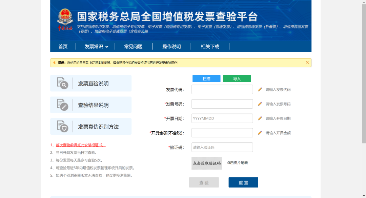366x198 pixels.
Task: Open the 相关下载 menu item
Action: (x=210, y=46)
